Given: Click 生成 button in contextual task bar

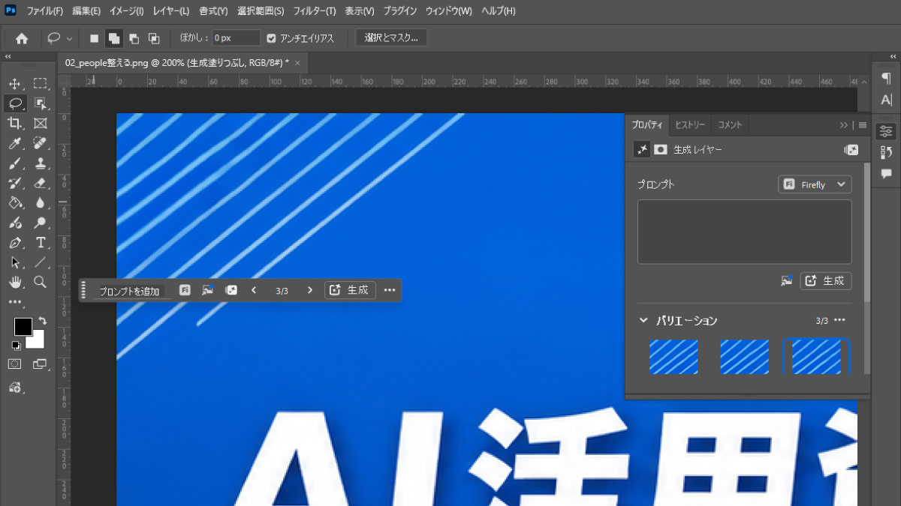Looking at the screenshot, I should pyautogui.click(x=348, y=290).
